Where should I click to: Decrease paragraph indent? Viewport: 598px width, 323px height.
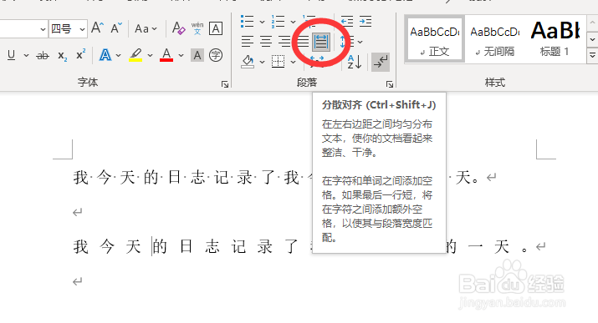[x=347, y=22]
